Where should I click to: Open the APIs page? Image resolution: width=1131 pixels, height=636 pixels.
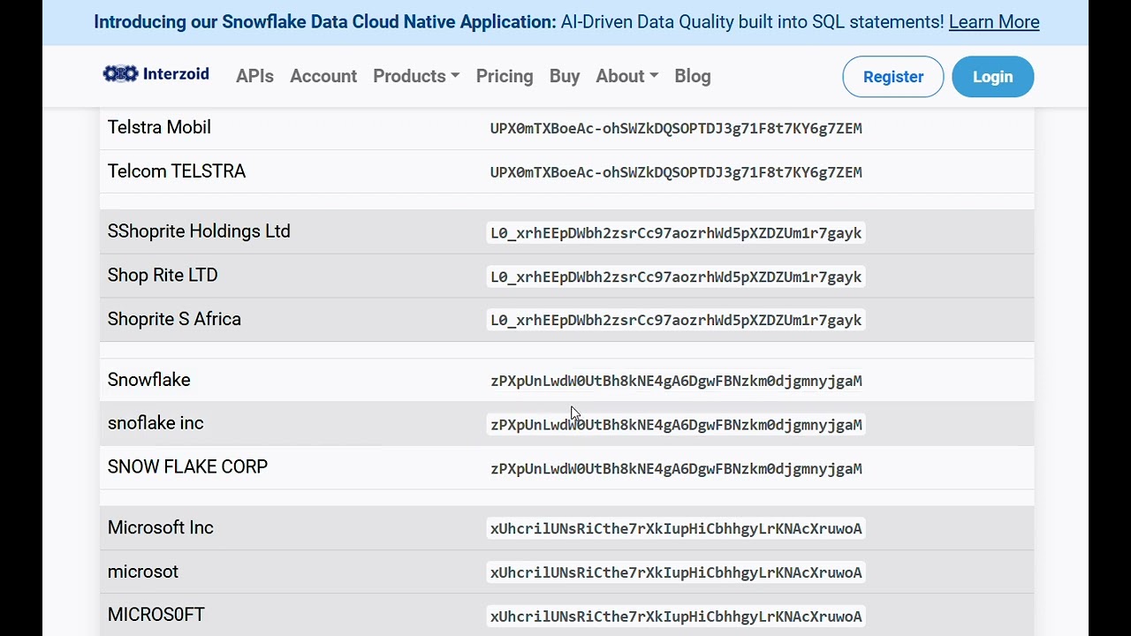pyautogui.click(x=254, y=76)
